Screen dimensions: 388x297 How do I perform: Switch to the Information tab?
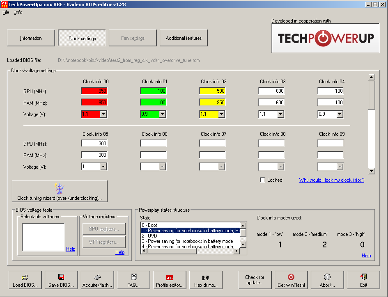tap(31, 38)
